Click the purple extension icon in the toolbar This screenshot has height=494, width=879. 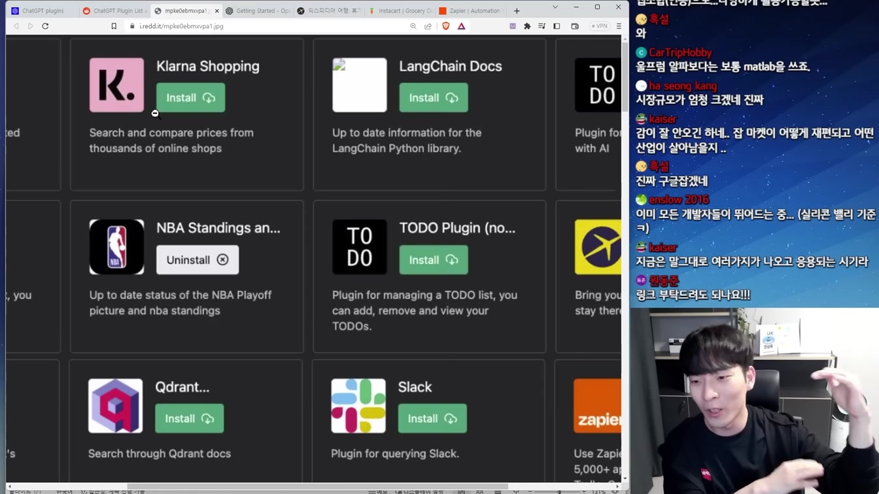(x=513, y=26)
